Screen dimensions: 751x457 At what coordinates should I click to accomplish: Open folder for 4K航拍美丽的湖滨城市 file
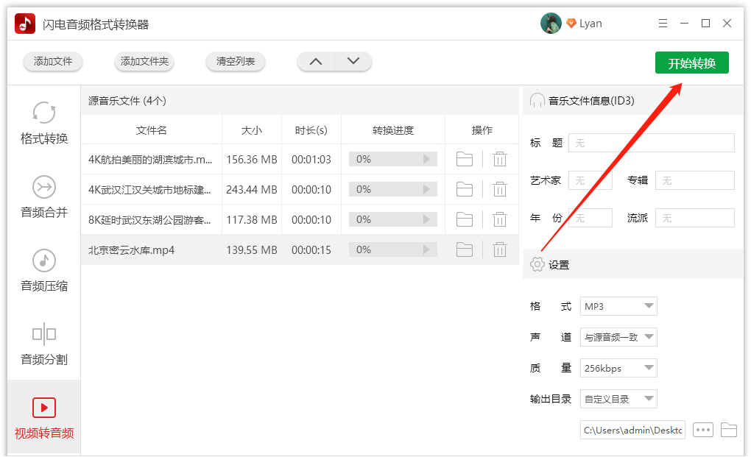pos(464,160)
